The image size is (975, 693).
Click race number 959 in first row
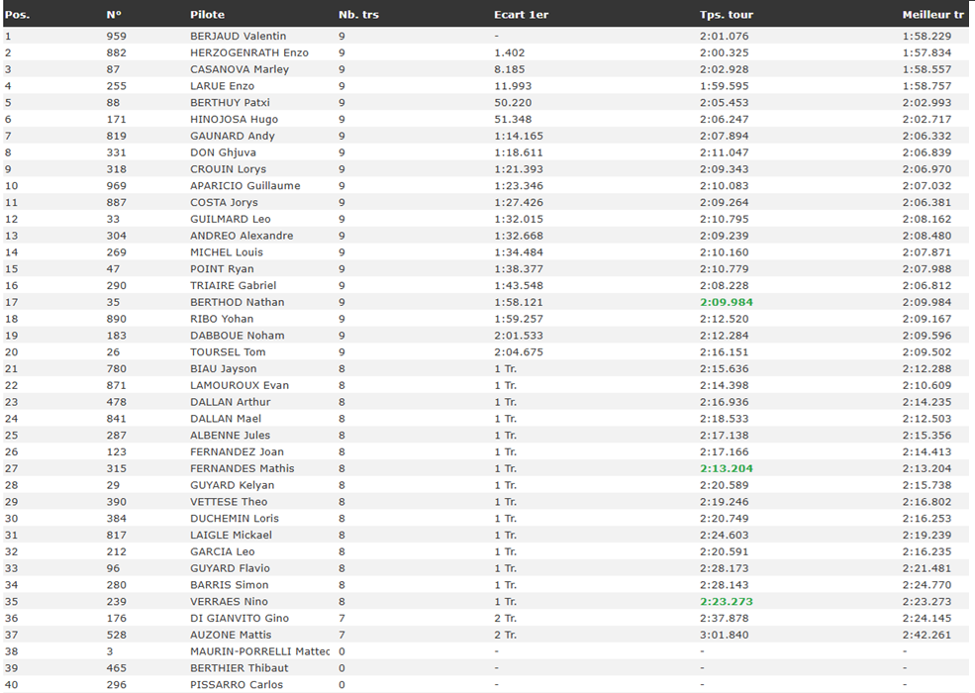116,37
